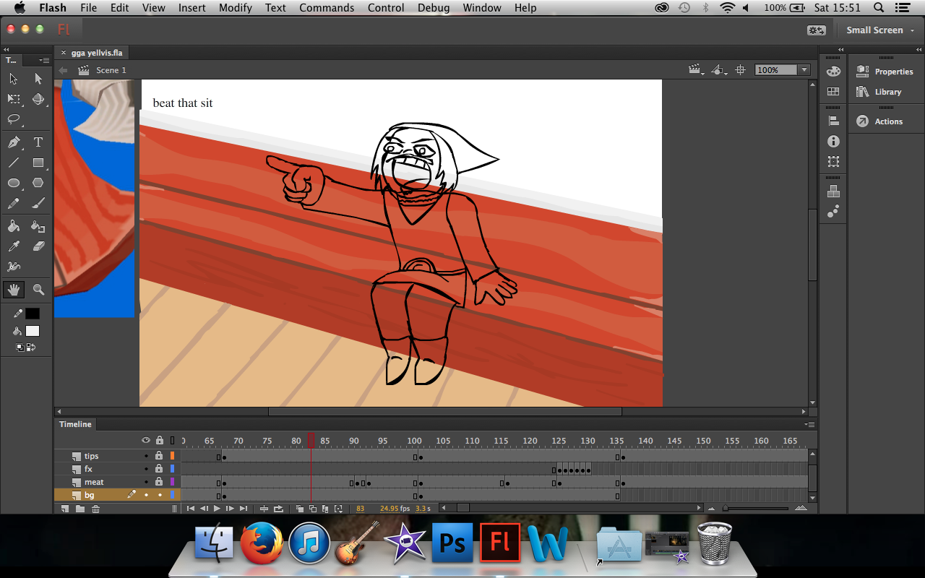Open the Edit Scene clapperboard dropdown
925x578 pixels.
click(697, 70)
